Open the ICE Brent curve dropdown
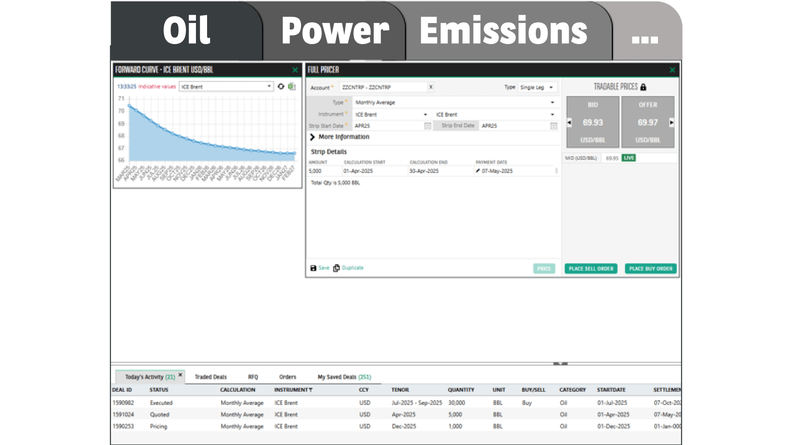Viewport: 792px width, 445px height. coord(269,87)
